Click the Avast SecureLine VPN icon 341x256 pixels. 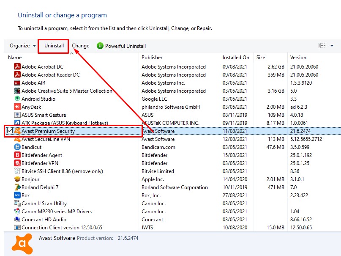pyautogui.click(x=17, y=139)
